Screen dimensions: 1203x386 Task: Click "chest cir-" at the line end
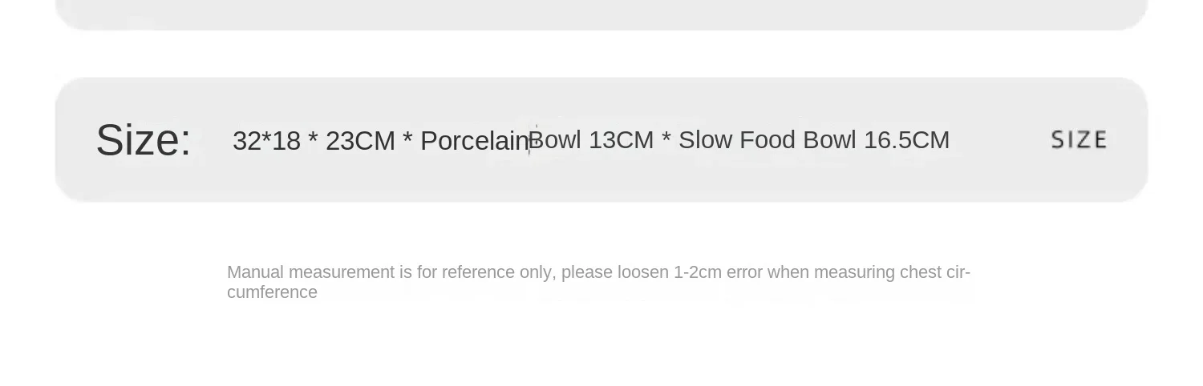point(935,272)
